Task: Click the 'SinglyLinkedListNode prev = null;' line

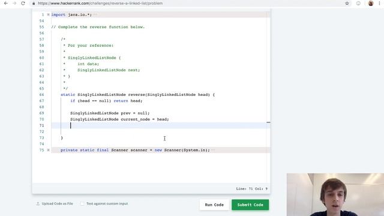Action: click(x=110, y=113)
